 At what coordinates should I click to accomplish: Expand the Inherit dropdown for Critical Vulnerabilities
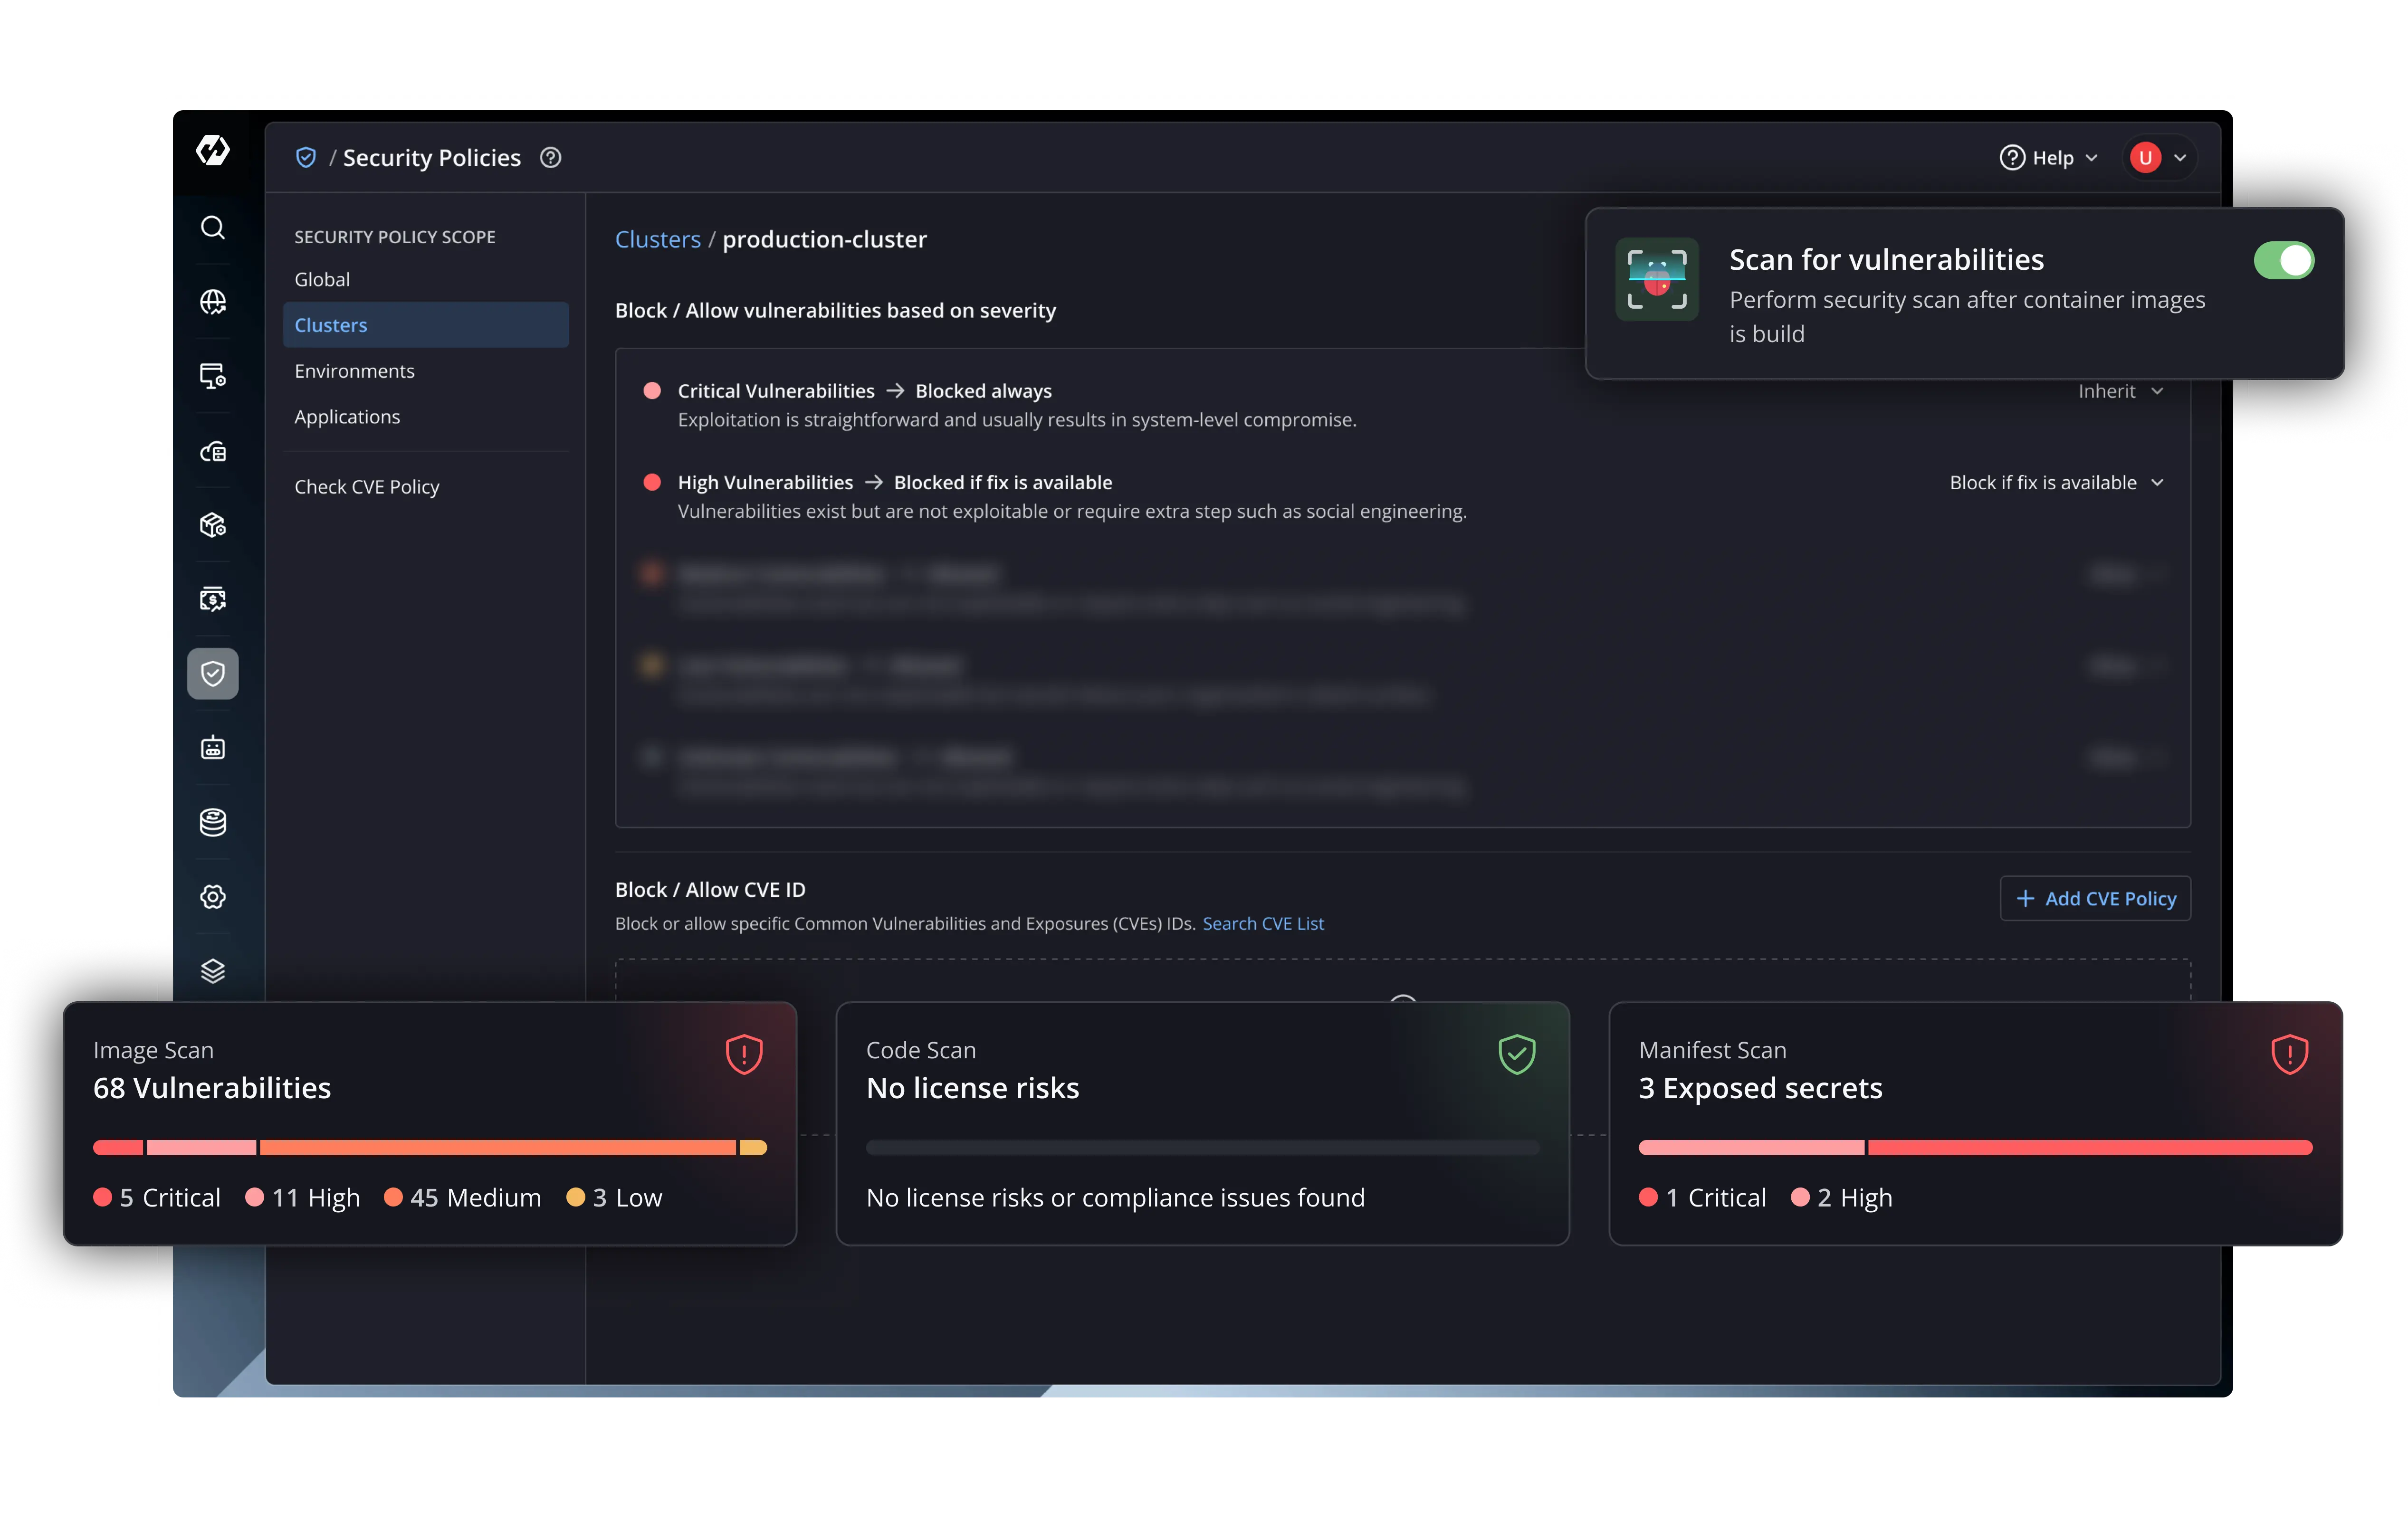(2120, 392)
